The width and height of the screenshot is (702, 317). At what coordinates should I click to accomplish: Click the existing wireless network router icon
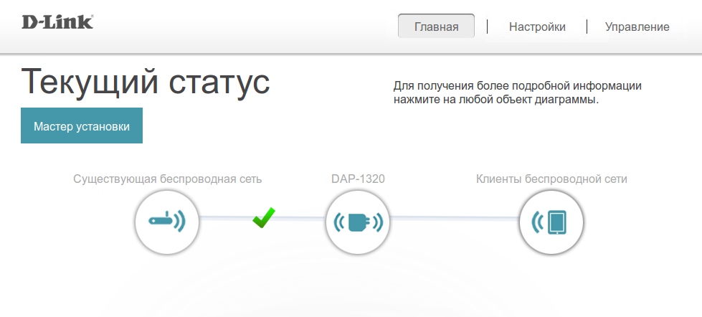point(167,222)
